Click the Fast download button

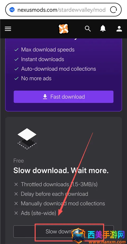(63, 97)
